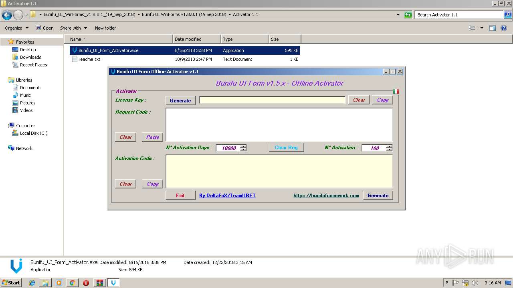The width and height of the screenshot is (513, 288).
Task: Click Copy beside the License Key field
Action: pyautogui.click(x=383, y=100)
